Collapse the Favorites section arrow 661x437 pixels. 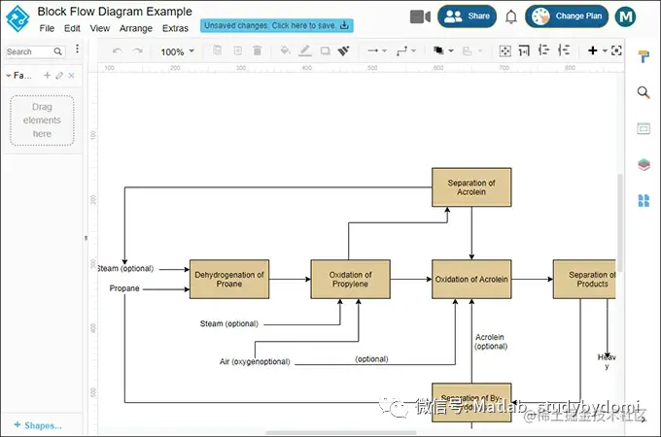[9, 76]
